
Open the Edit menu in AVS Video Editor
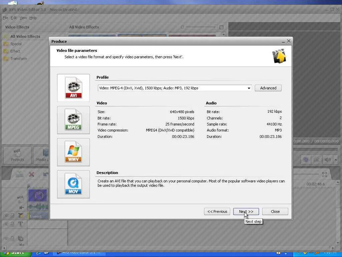[x=14, y=18]
